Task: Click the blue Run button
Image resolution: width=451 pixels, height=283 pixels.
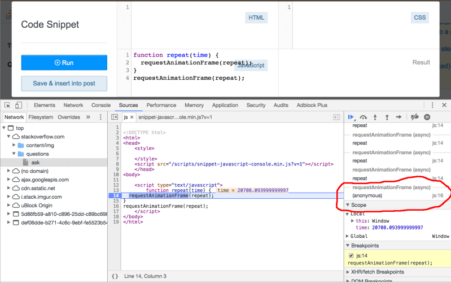Action: click(x=64, y=63)
